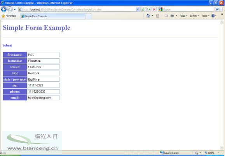Click the green Refresh arrows icon

pyautogui.click(x=148, y=9)
